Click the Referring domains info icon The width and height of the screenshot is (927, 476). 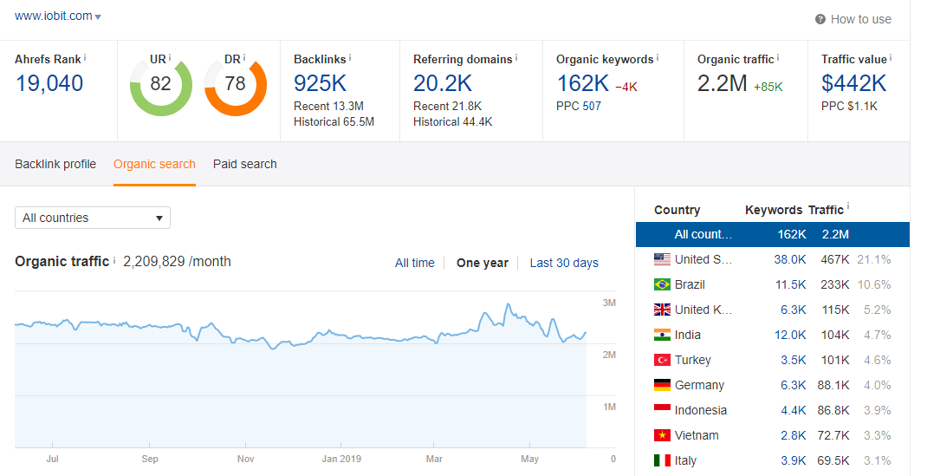(x=516, y=57)
